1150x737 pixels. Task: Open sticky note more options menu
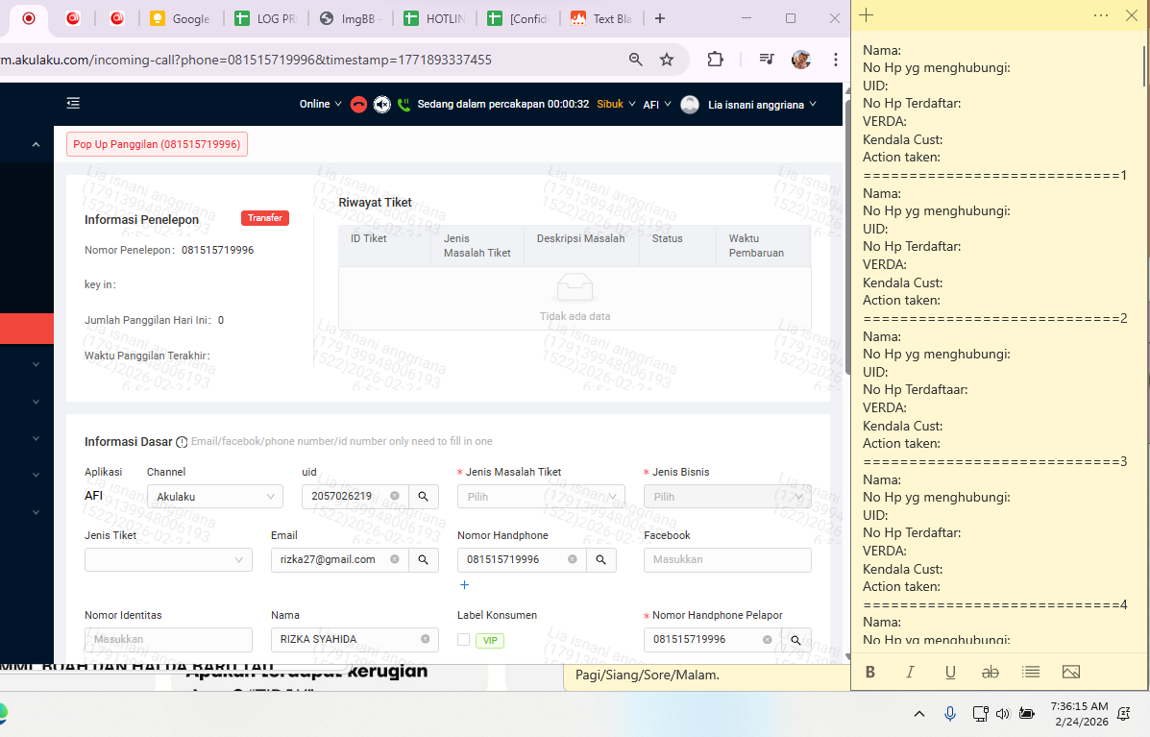point(1101,15)
